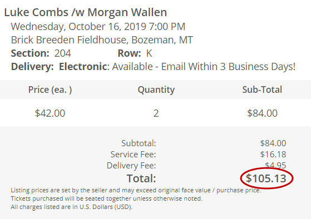Click the Row K label
The image size is (311, 219).
click(x=135, y=53)
